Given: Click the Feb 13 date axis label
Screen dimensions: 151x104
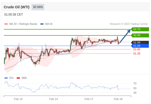Looking at the screenshot, I should (x=18, y=99).
